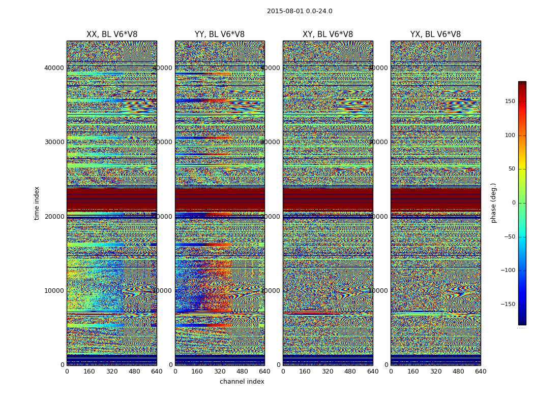The width and height of the screenshot is (534, 406).
Task: Click the colorbar tick label −150
Action: [x=508, y=304]
